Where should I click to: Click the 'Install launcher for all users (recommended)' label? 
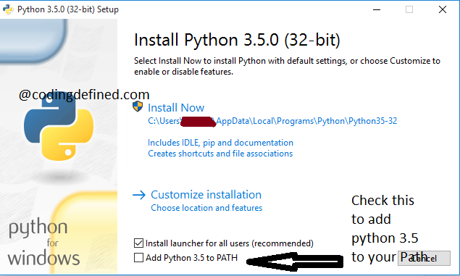pos(230,243)
